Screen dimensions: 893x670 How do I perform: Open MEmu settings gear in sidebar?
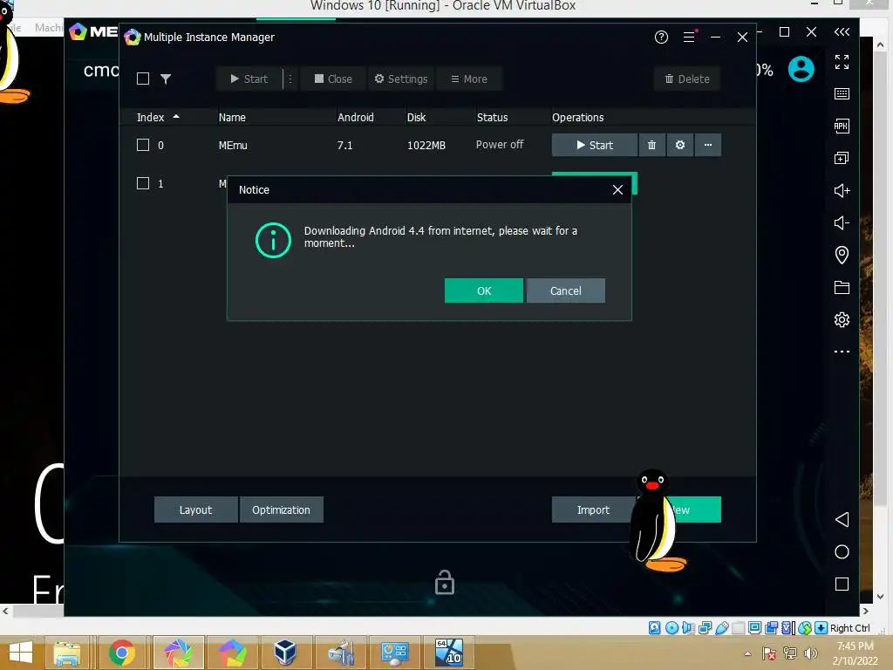tap(842, 319)
